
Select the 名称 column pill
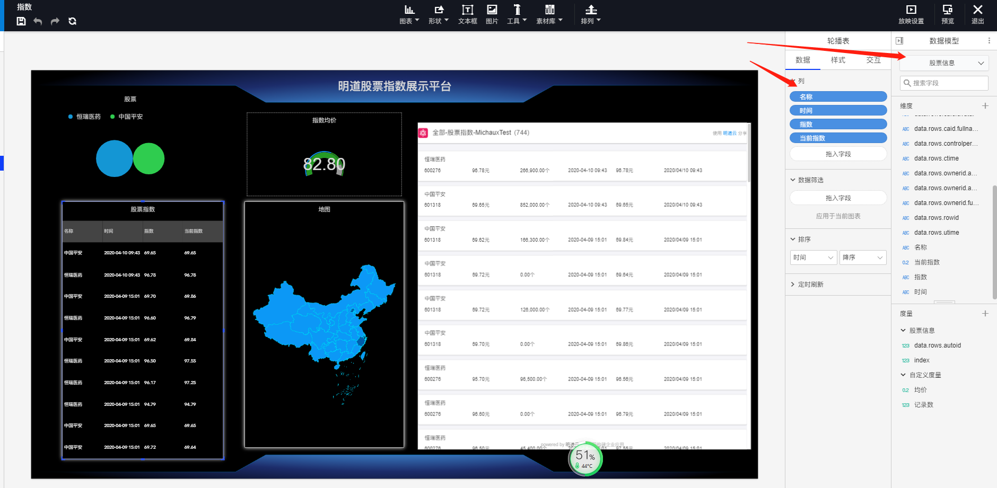838,96
